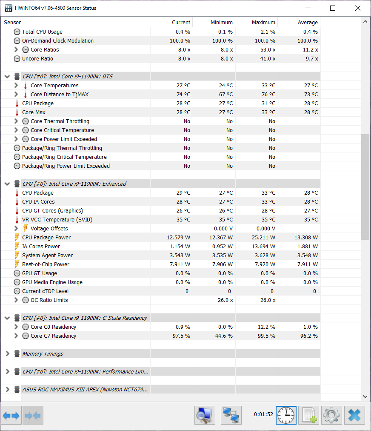Image resolution: width=371 pixels, height=431 pixels.
Task: Click the lightning icon beside CPU Package Power
Action: (x=17, y=237)
